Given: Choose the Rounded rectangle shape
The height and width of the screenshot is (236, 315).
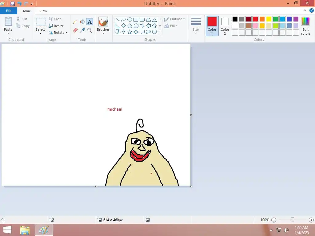Looking at the screenshot, I should pos(142,19).
